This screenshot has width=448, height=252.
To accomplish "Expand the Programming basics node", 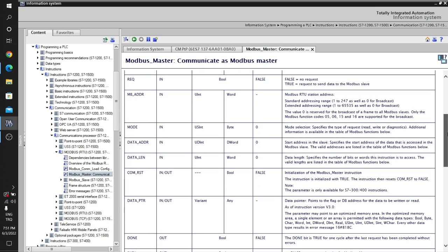I will [38, 52].
